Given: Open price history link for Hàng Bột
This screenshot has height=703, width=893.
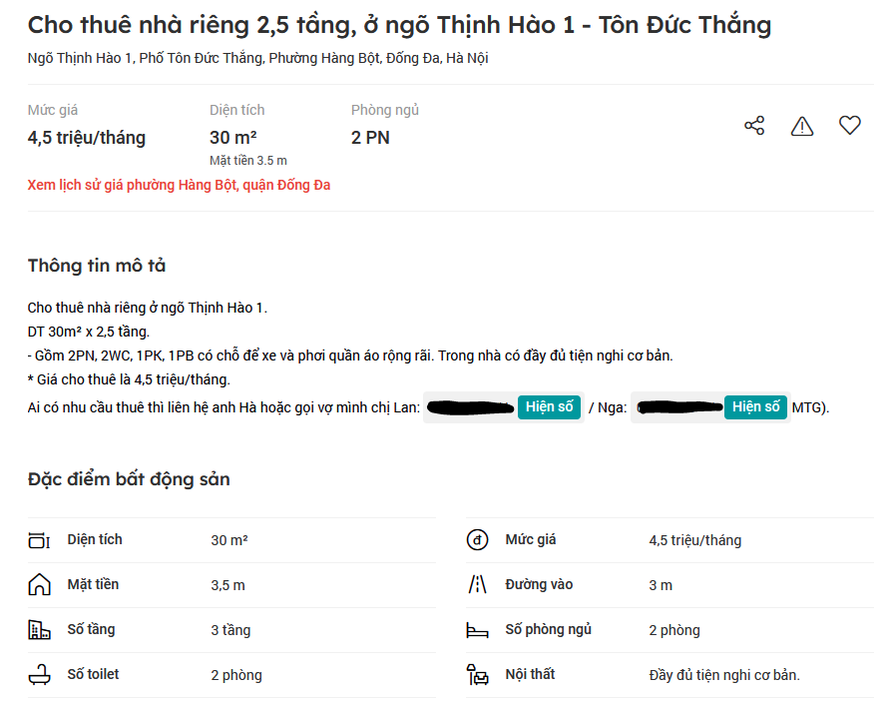Looking at the screenshot, I should 179,185.
